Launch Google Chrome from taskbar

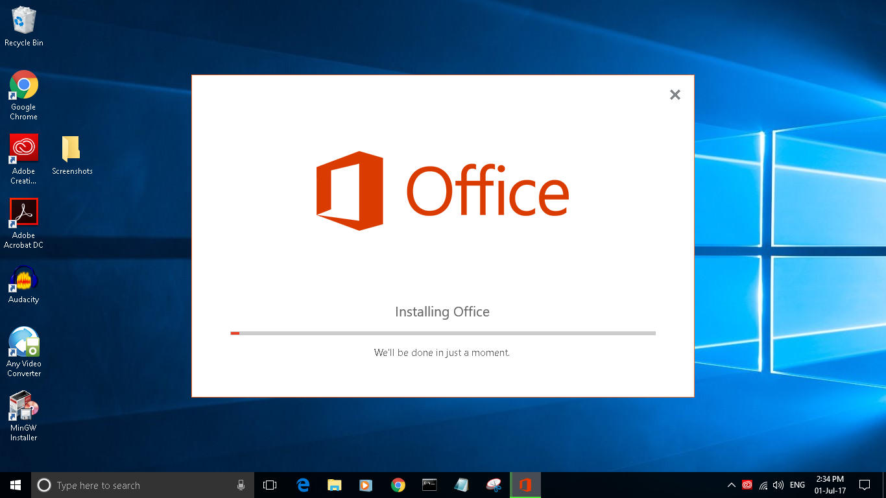398,485
